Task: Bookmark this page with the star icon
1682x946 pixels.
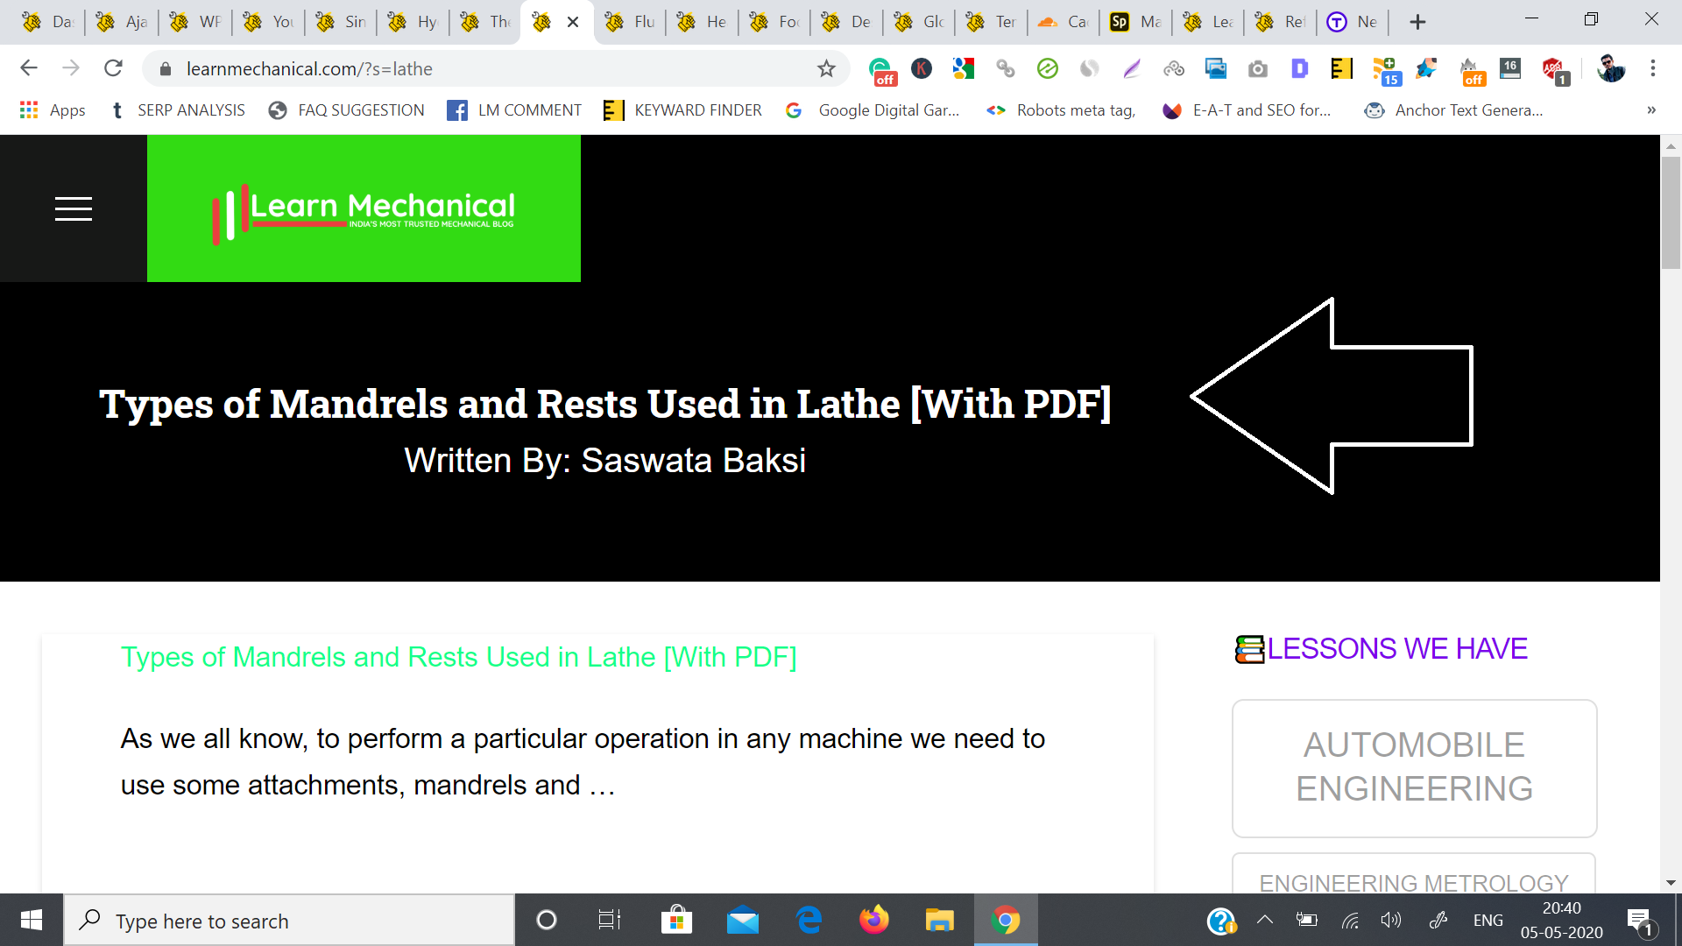Action: pyautogui.click(x=826, y=68)
